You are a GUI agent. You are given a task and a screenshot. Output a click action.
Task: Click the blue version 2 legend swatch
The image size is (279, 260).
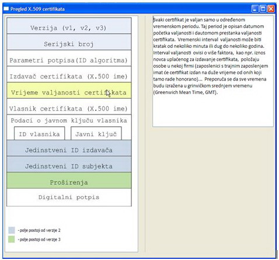(12, 230)
